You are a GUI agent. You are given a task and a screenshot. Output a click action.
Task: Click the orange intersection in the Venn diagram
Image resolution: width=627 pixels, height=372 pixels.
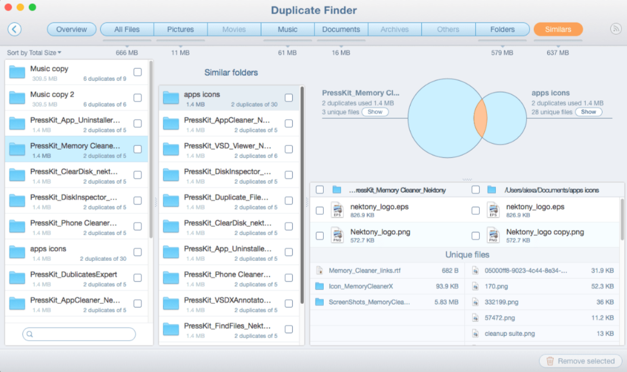[x=481, y=118]
